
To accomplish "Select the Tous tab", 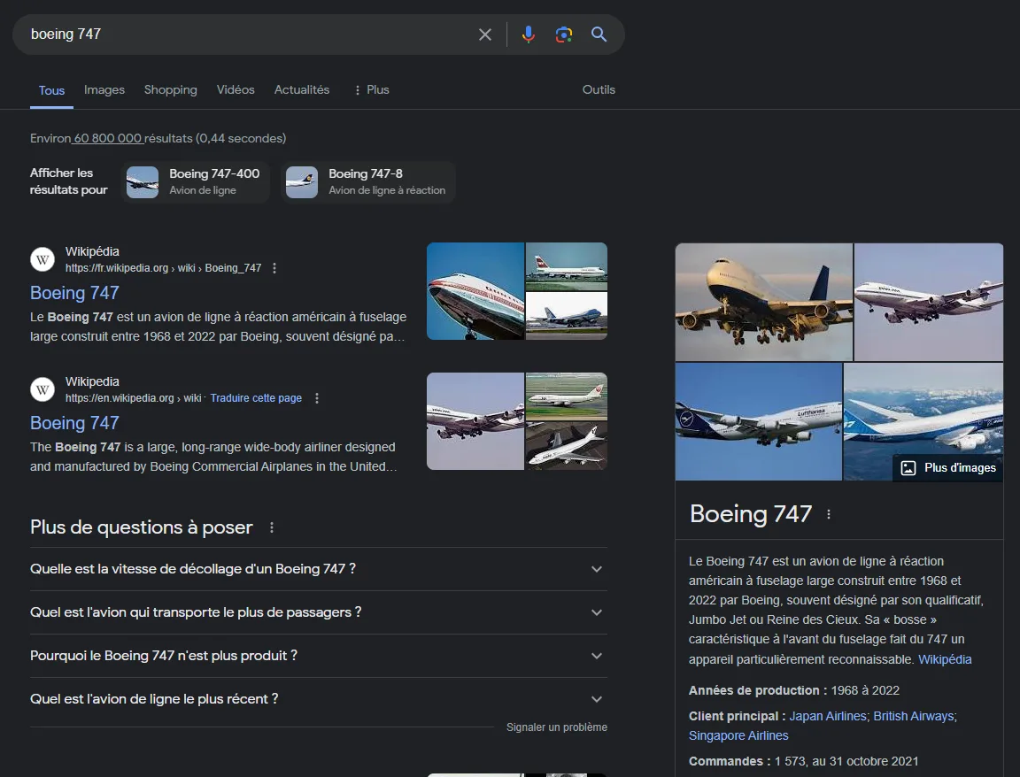I will (x=51, y=90).
